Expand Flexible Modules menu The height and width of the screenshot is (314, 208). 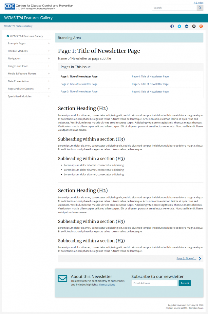(x=49, y=51)
